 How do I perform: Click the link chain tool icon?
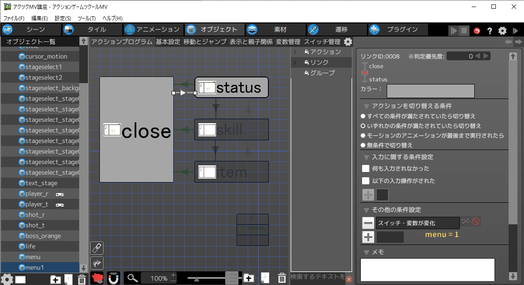coord(97,248)
